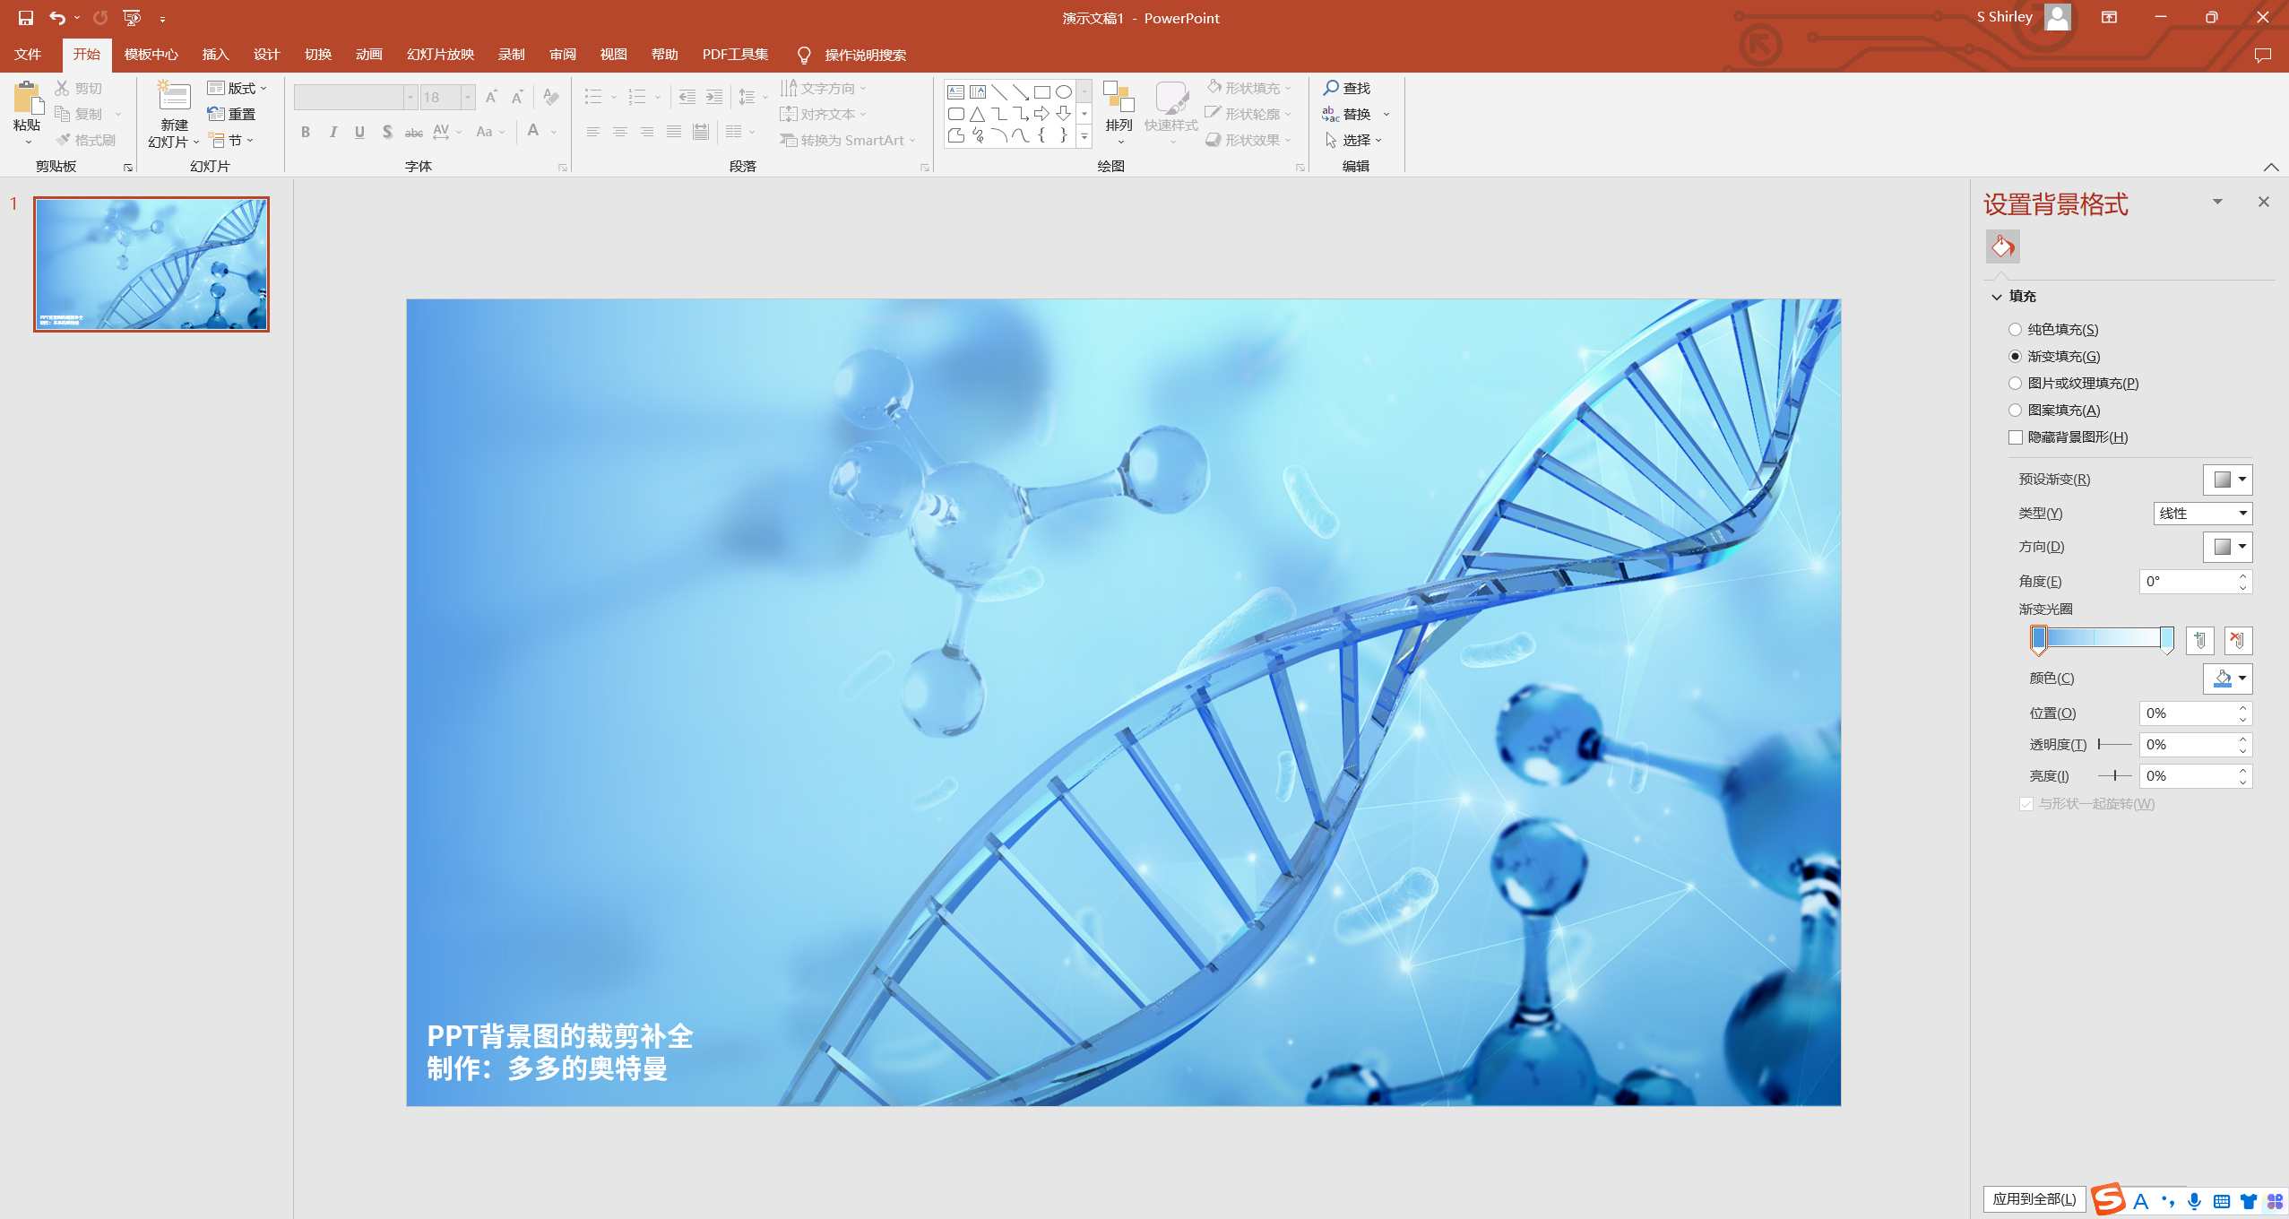The width and height of the screenshot is (2289, 1219).
Task: Click the Remove gradient stop icon
Action: click(2238, 640)
